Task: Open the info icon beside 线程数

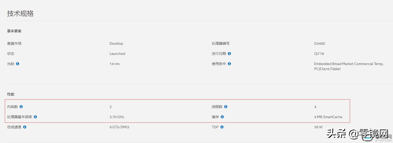Action: [x=226, y=107]
